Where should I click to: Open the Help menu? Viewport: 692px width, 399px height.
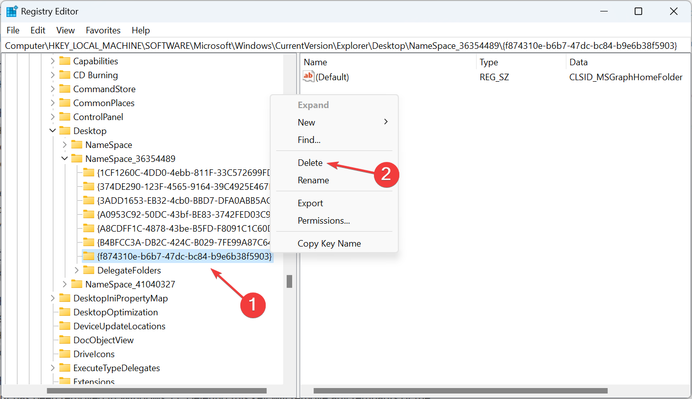(x=141, y=30)
